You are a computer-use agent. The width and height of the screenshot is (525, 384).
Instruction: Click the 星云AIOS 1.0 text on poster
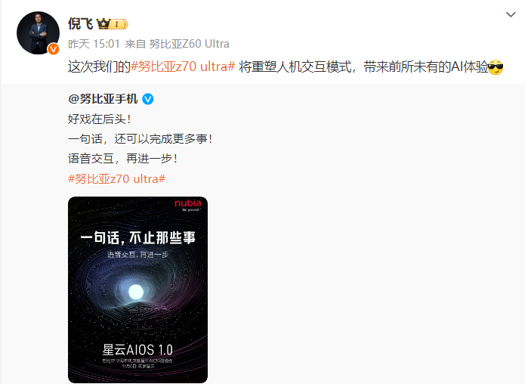click(x=137, y=349)
